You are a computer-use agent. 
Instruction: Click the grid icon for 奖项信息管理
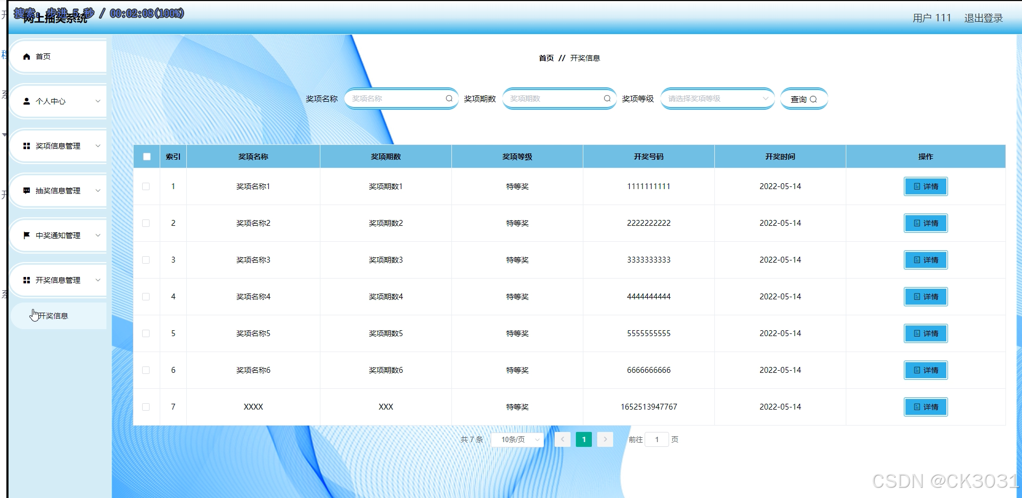coord(27,146)
